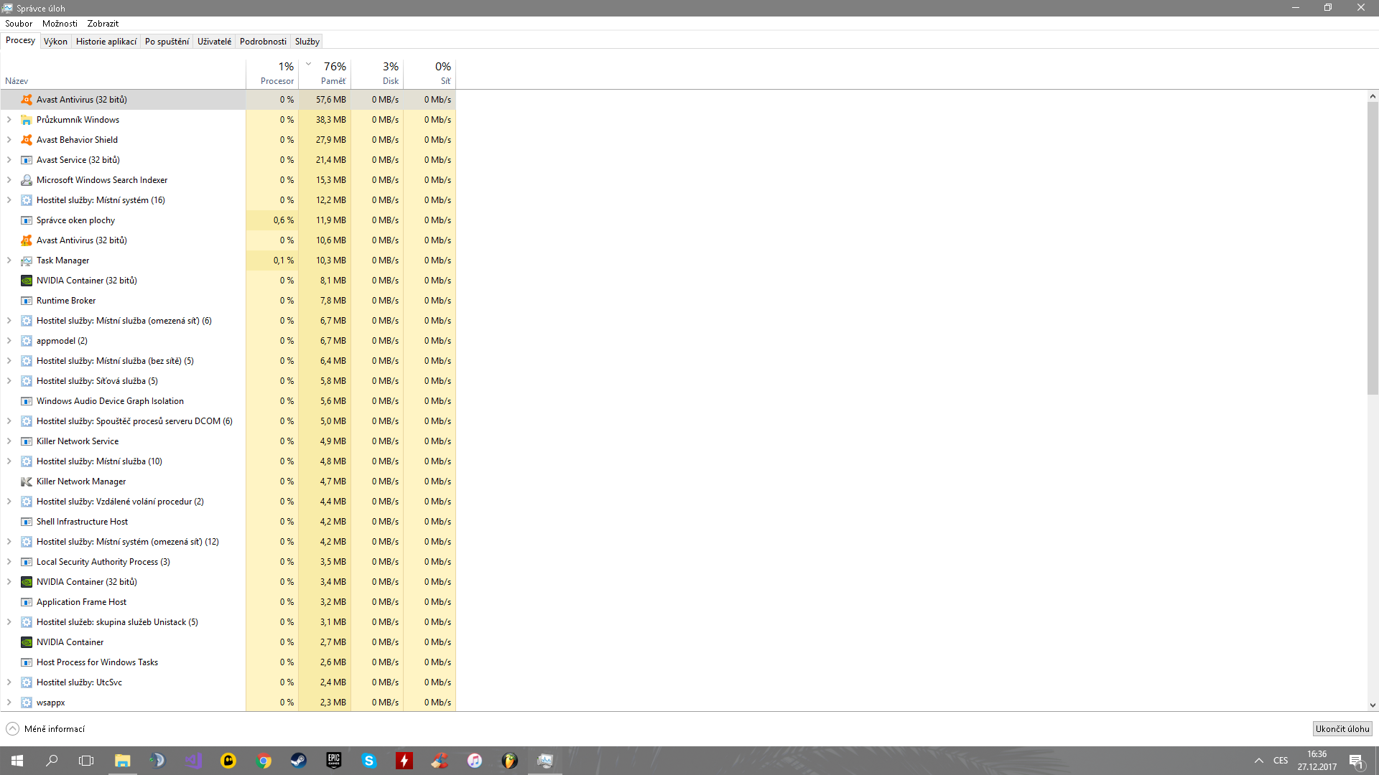The width and height of the screenshot is (1379, 775).
Task: Switch to the Uživatelé tab
Action: pos(214,42)
